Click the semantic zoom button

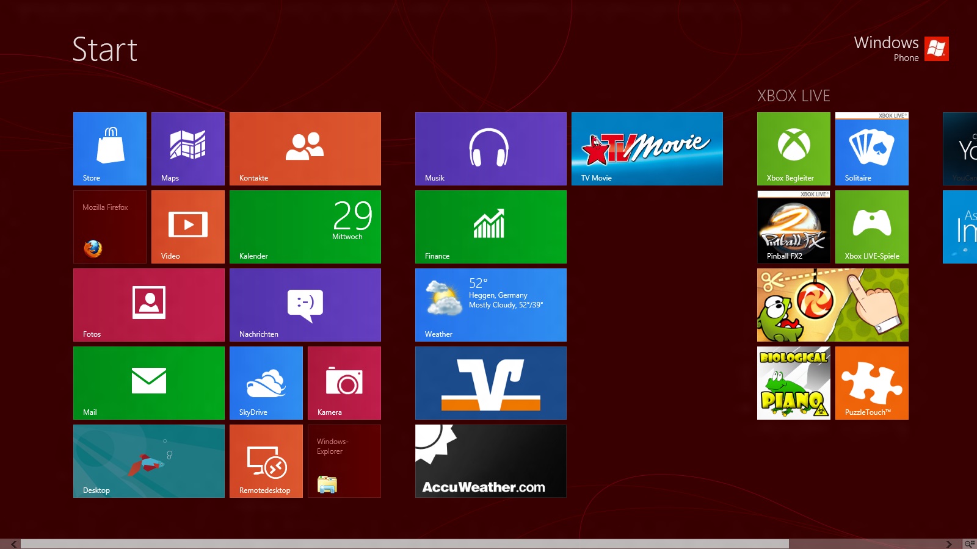point(969,544)
